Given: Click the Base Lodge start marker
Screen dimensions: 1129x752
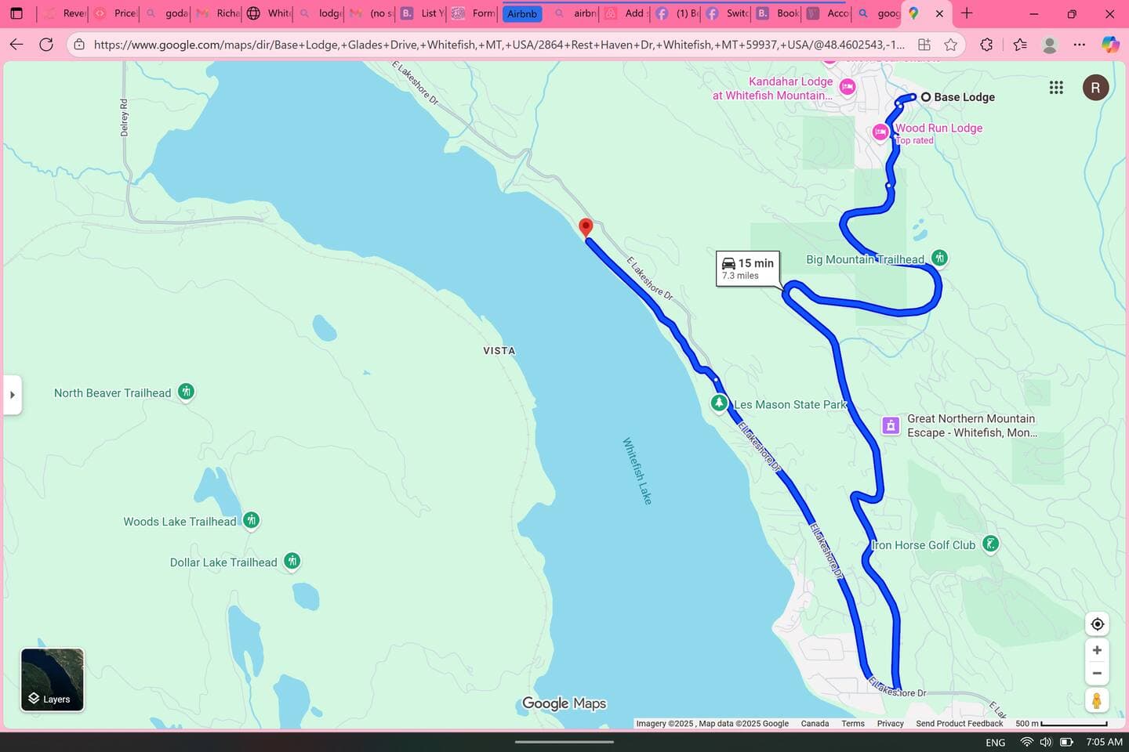Looking at the screenshot, I should (926, 97).
